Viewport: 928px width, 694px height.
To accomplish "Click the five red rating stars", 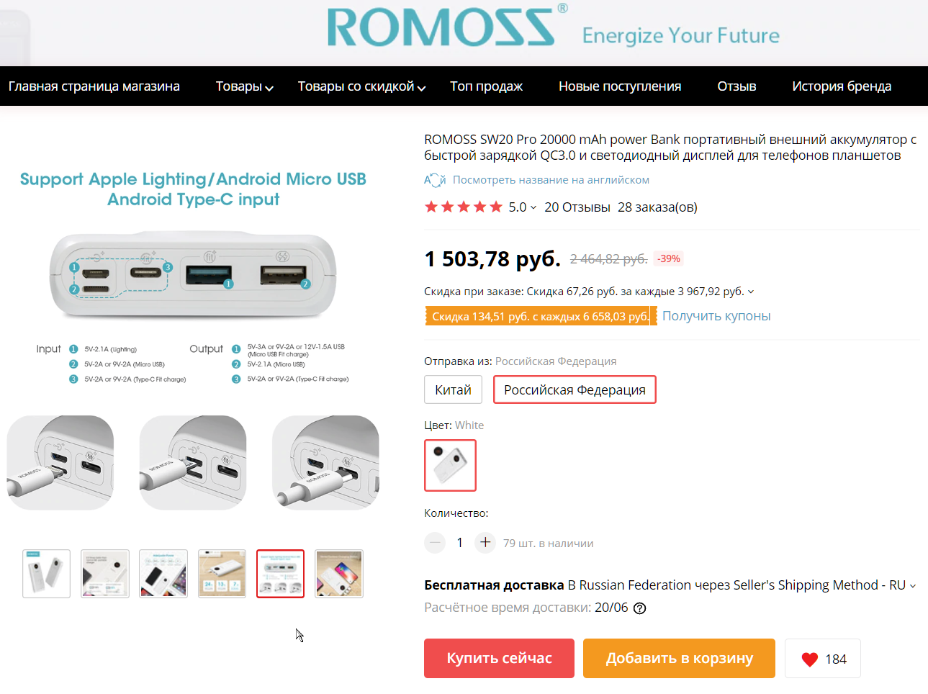I will (464, 207).
